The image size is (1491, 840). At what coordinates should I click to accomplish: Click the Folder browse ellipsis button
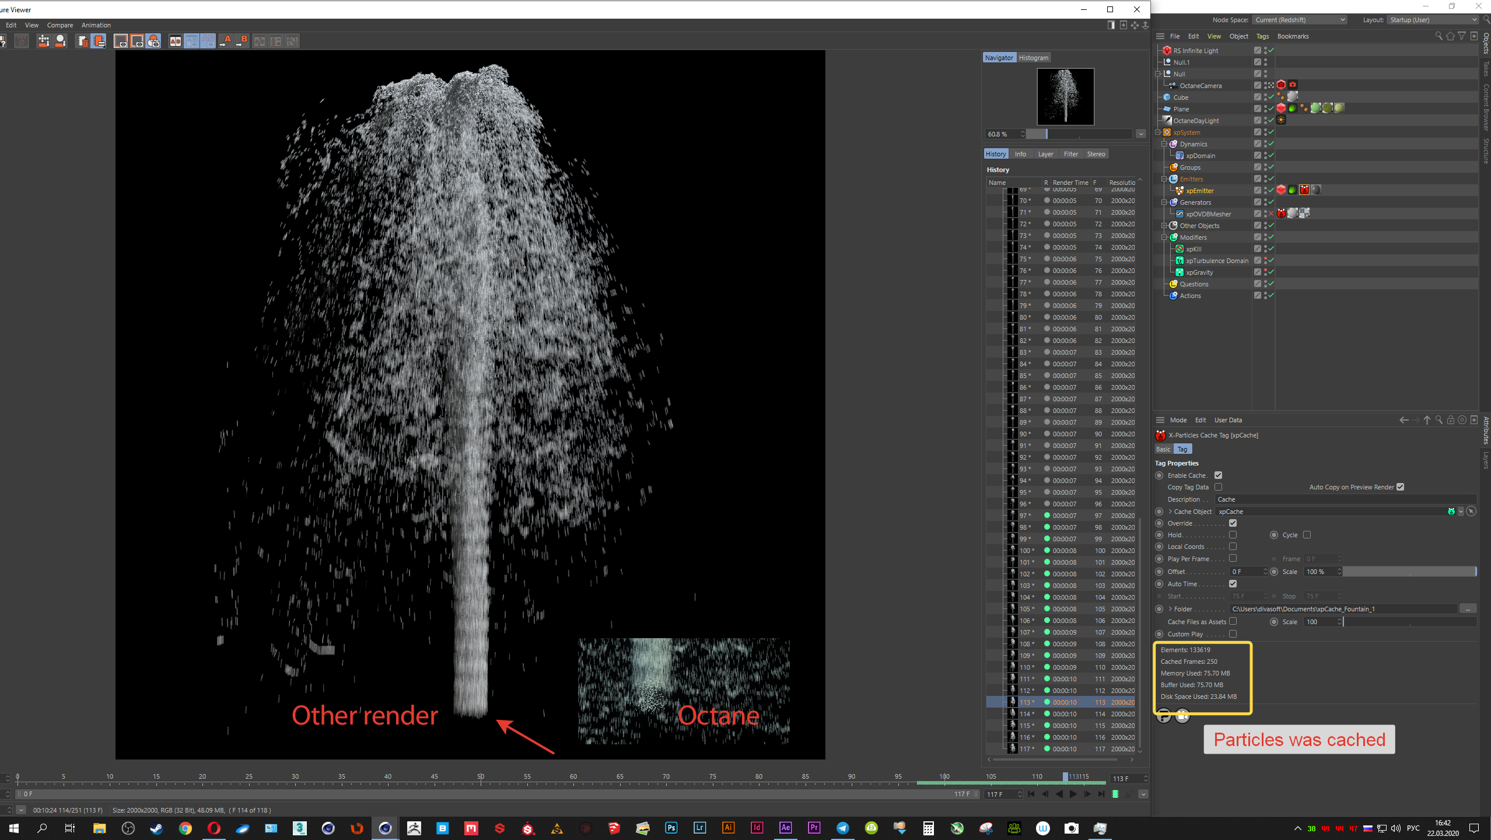tap(1468, 609)
